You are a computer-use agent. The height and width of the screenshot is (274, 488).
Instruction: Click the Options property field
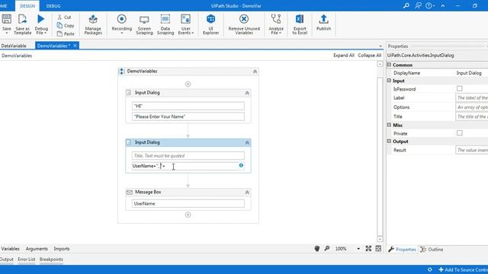[x=471, y=107]
